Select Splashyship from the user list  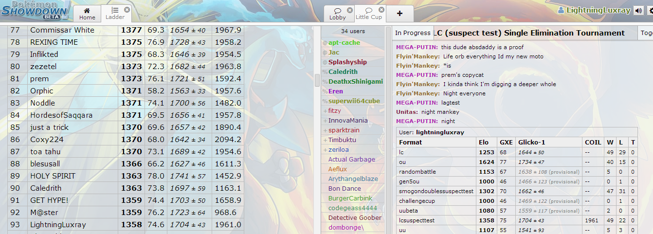(x=347, y=62)
